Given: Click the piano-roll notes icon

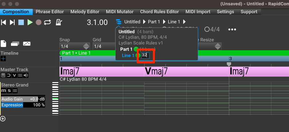Looking at the screenshot, I should [27, 44].
